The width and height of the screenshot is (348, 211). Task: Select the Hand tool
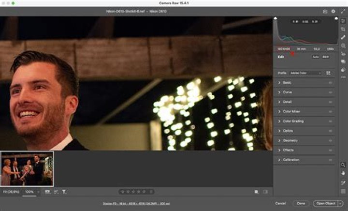(x=343, y=173)
